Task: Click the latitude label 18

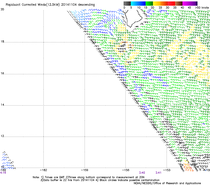Action: pos(2,41)
